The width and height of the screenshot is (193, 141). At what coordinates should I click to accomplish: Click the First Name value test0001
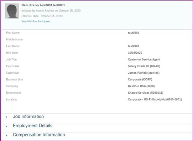[x=134, y=33]
